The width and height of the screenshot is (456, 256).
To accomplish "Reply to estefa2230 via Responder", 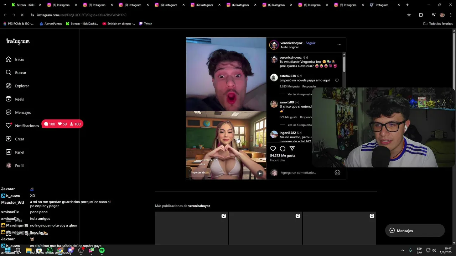I will [x=309, y=86].
